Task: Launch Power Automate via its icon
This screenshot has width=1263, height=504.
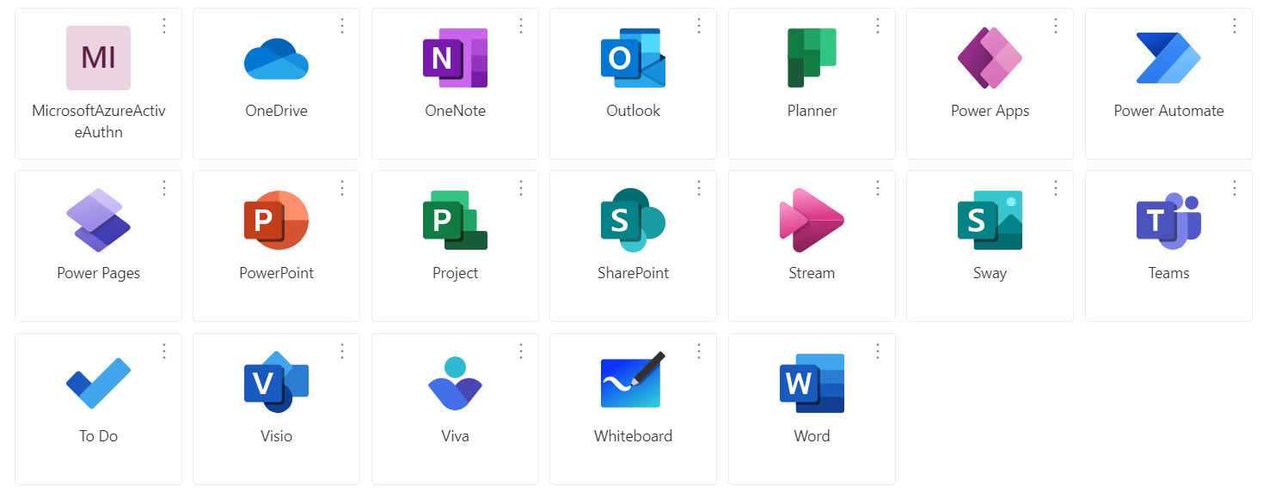Action: [x=1168, y=58]
